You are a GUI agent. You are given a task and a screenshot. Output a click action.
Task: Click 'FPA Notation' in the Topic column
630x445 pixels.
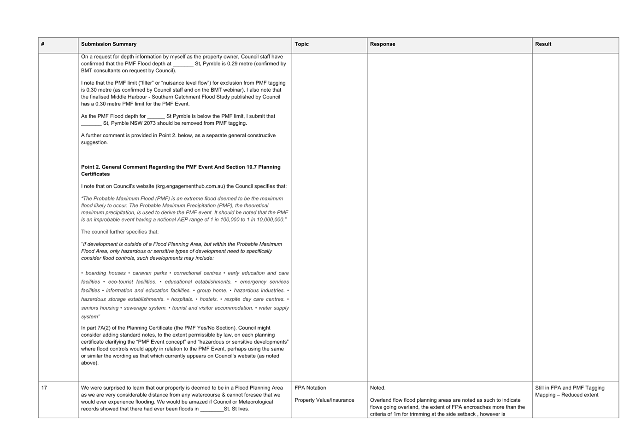coord(310,388)
